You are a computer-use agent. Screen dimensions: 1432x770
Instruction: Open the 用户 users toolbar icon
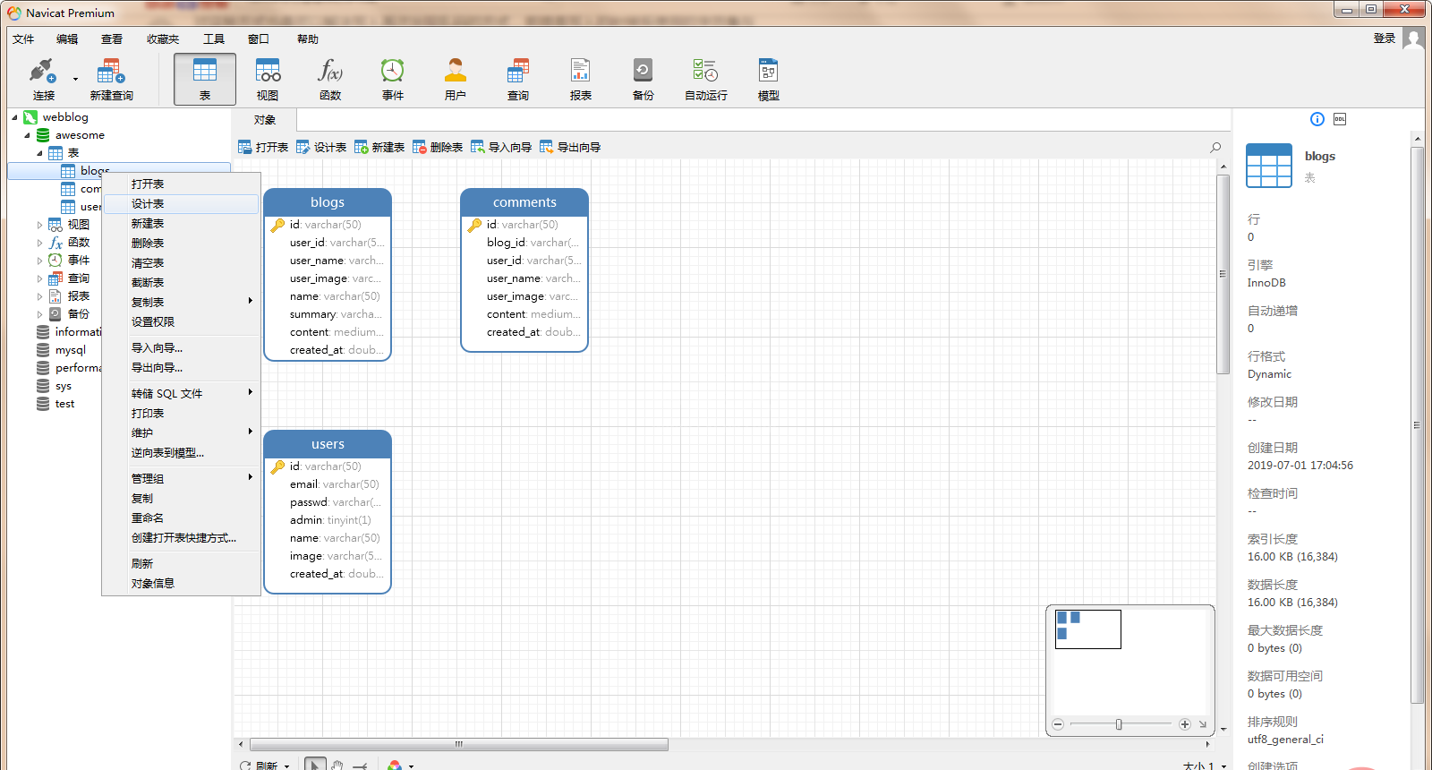pyautogui.click(x=456, y=79)
